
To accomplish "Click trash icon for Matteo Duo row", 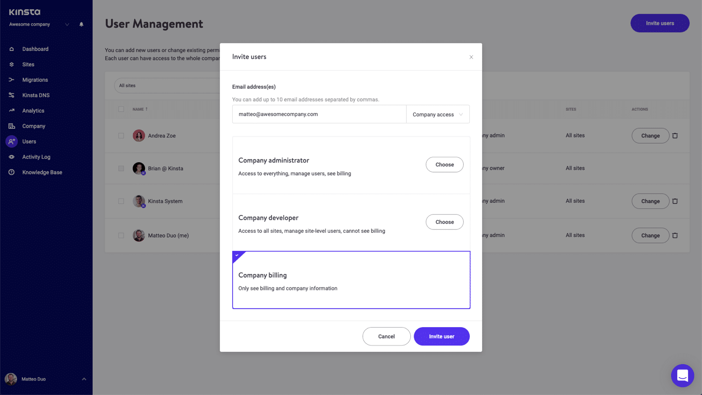I will click(x=675, y=236).
